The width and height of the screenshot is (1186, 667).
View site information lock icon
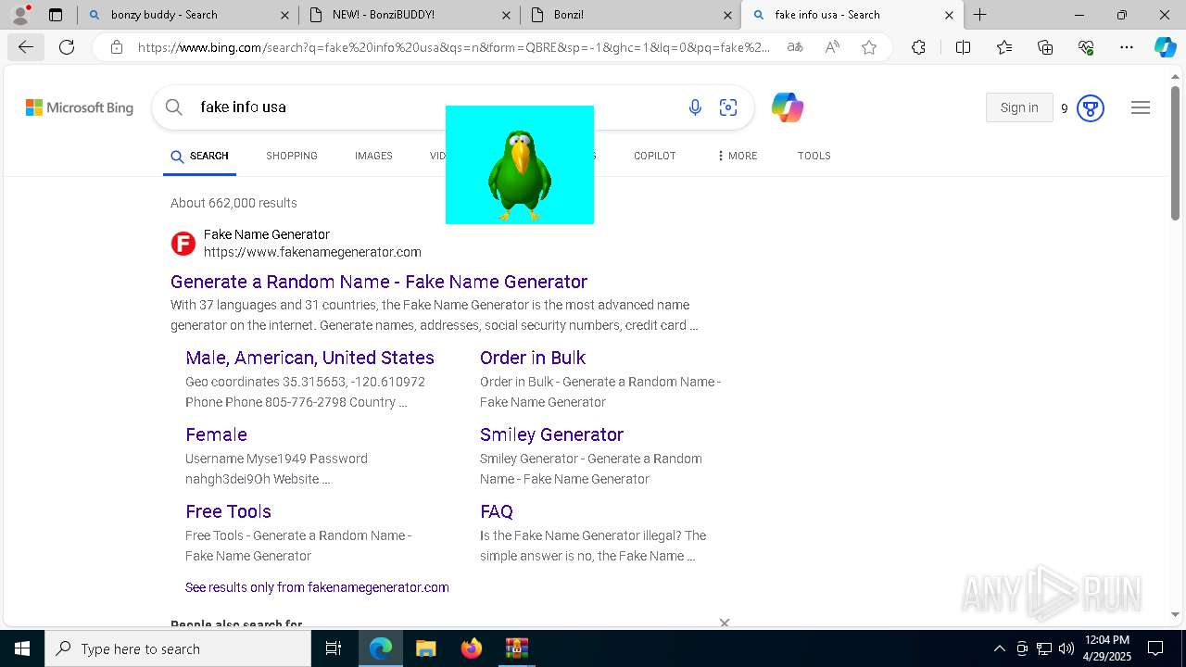coord(116,47)
